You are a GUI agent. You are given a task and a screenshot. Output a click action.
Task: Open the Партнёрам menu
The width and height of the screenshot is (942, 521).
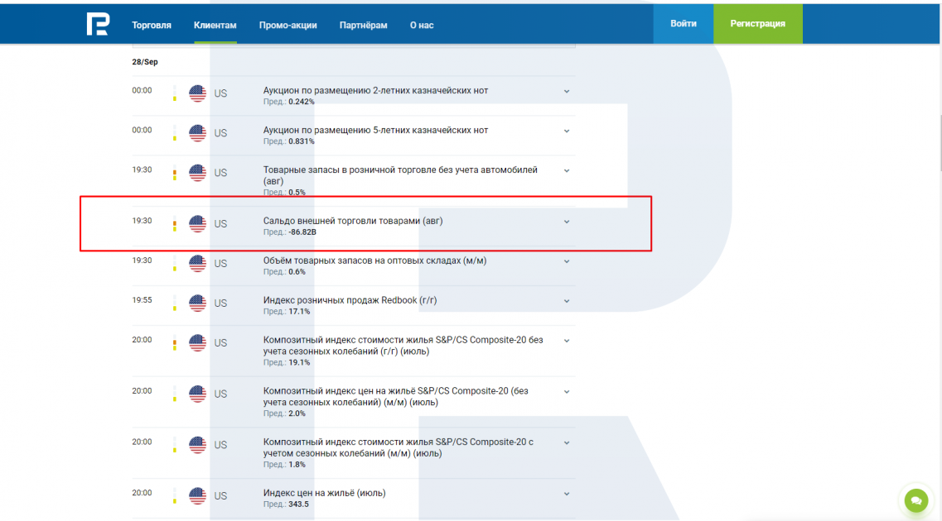pos(364,25)
